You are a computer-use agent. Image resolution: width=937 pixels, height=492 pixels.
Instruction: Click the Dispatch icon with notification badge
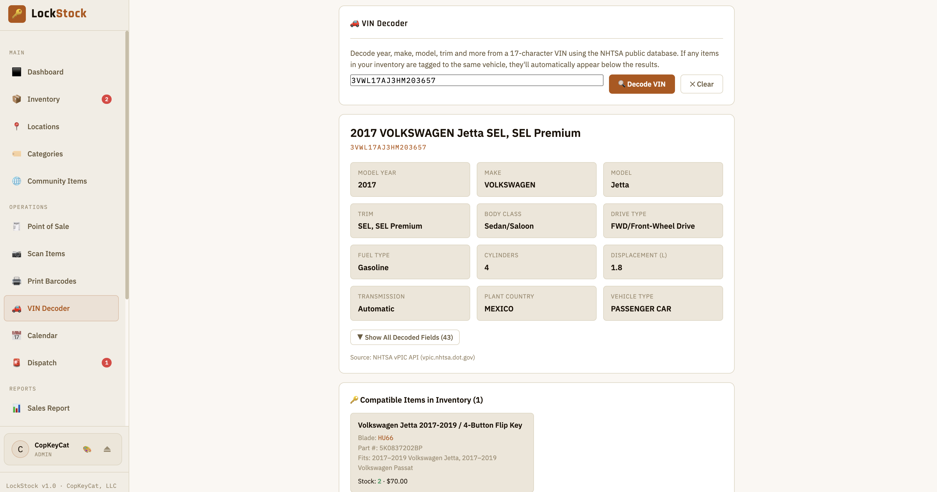[x=17, y=363]
